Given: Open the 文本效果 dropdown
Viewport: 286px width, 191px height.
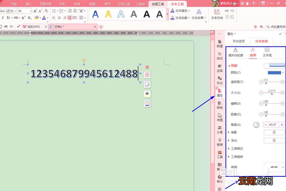Looking at the screenshot, I should pyautogui.click(x=205, y=18).
